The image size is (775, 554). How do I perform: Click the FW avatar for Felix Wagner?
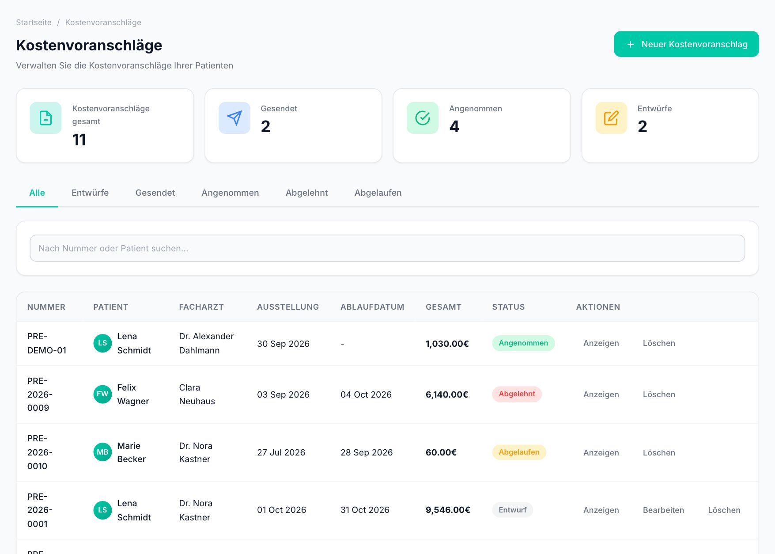click(102, 394)
